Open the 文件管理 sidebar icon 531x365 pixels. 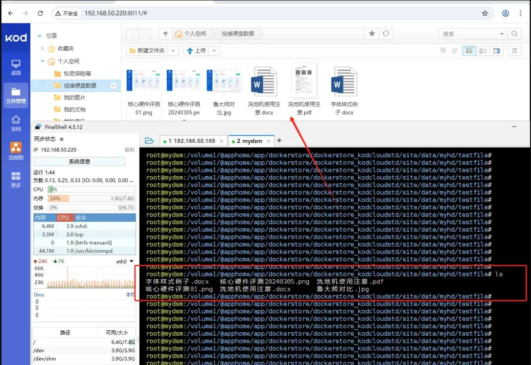(x=16, y=96)
